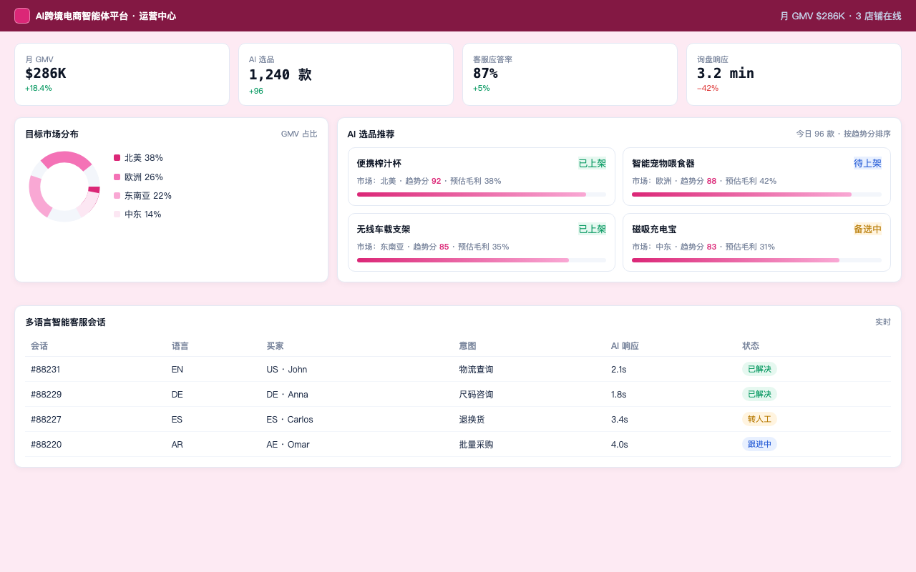Viewport: 916px width, 572px height.
Task: Open session #88231 in the table
Action: [x=458, y=369]
